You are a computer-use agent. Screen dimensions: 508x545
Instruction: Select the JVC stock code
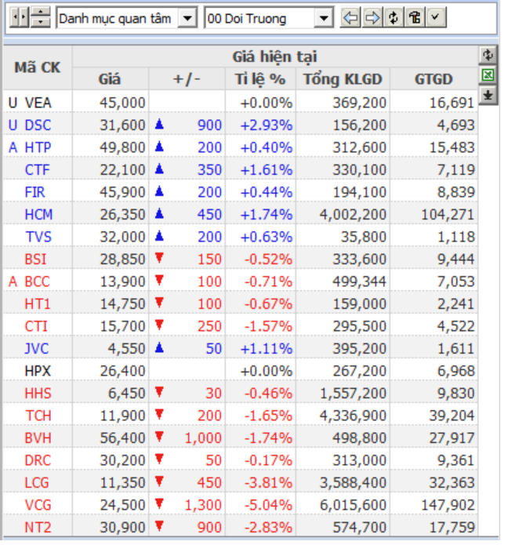[x=37, y=349]
